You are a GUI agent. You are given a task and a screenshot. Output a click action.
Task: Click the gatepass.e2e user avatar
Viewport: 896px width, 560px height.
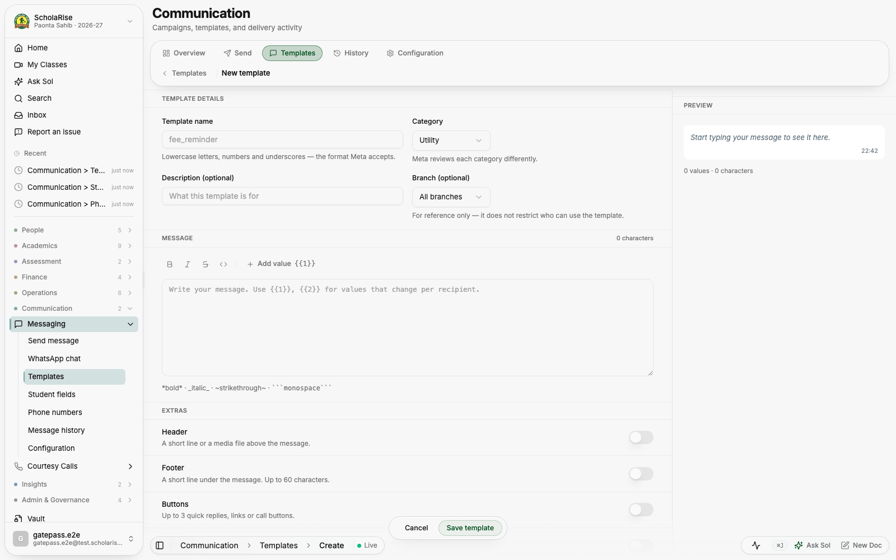point(21,539)
